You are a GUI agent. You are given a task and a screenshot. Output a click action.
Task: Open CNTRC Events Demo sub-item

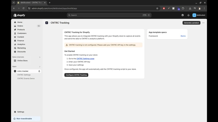point(26,78)
